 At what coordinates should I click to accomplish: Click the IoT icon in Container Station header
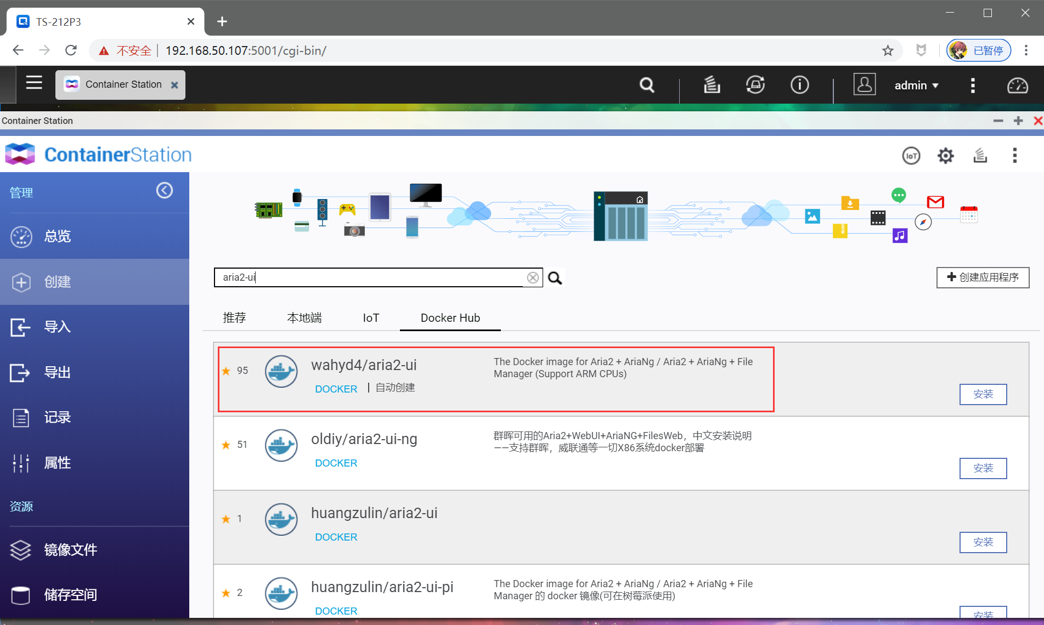pyautogui.click(x=911, y=156)
